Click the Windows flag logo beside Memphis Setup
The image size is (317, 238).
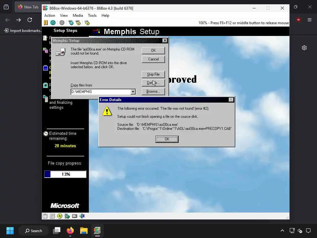[97, 31]
